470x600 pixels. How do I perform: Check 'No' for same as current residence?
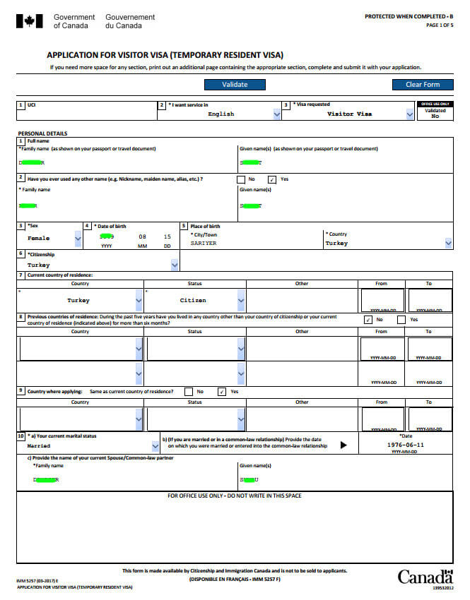point(189,392)
